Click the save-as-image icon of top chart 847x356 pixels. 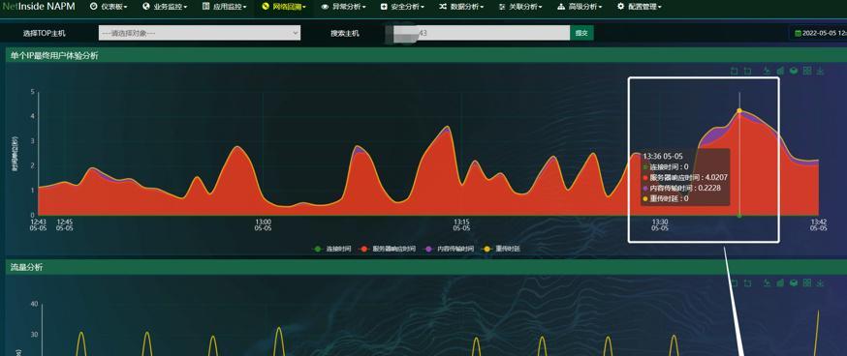point(820,71)
